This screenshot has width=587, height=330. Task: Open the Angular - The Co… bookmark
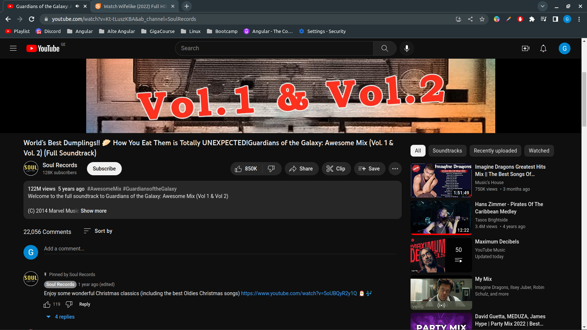tap(268, 32)
